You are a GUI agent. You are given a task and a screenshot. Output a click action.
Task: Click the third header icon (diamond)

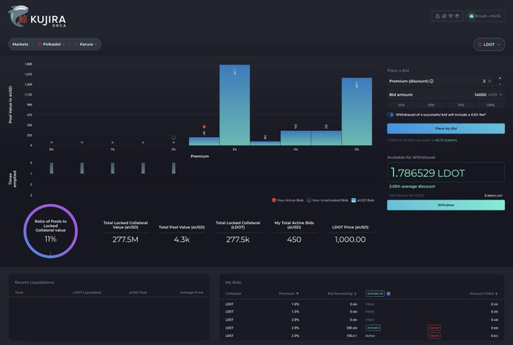point(450,16)
